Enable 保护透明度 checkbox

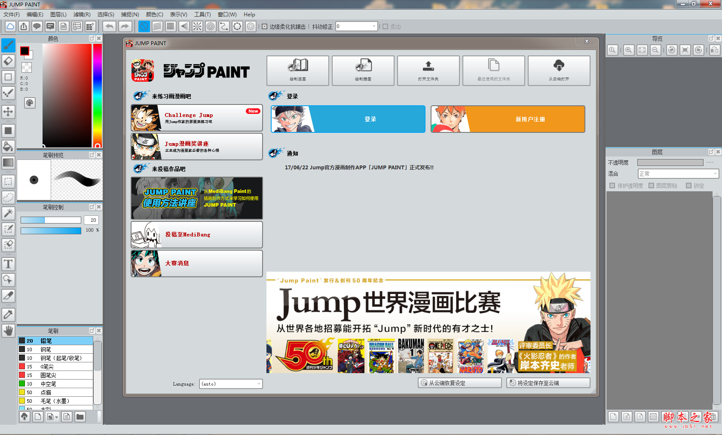coord(612,186)
